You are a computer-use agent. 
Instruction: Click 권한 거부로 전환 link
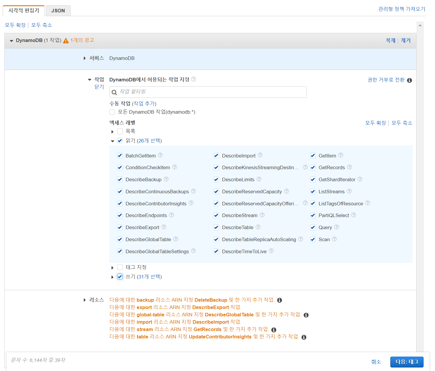386,80
